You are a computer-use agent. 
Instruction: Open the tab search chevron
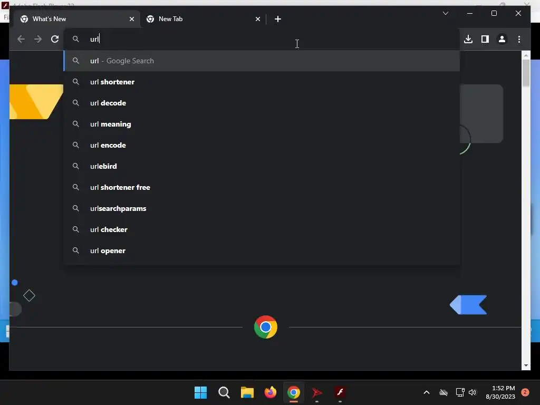[445, 13]
